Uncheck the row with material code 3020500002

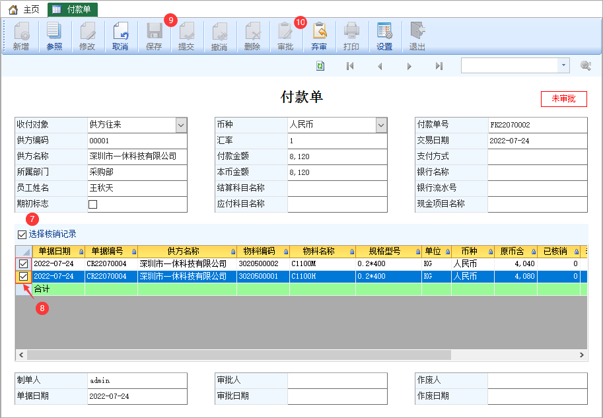(x=24, y=263)
